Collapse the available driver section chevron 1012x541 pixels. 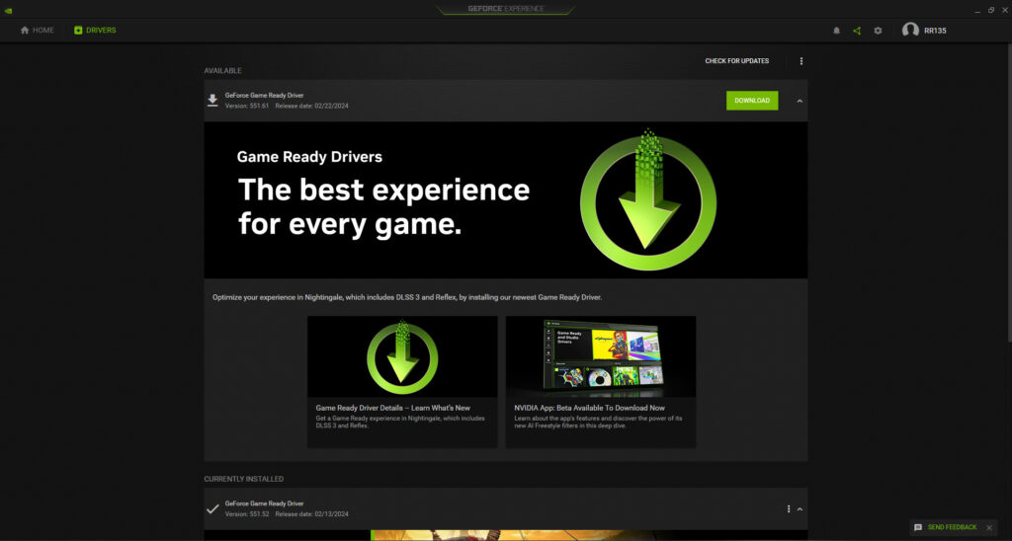point(800,101)
